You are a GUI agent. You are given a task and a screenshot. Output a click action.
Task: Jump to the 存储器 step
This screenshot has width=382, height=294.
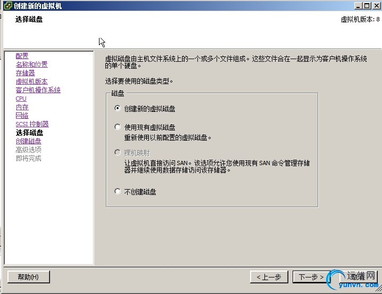click(26, 73)
